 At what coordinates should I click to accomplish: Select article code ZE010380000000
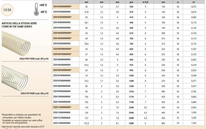(62, 22)
